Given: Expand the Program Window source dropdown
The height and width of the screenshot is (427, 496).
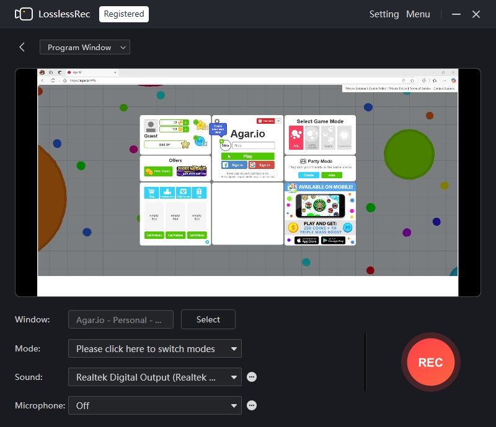Looking at the screenshot, I should (85, 47).
